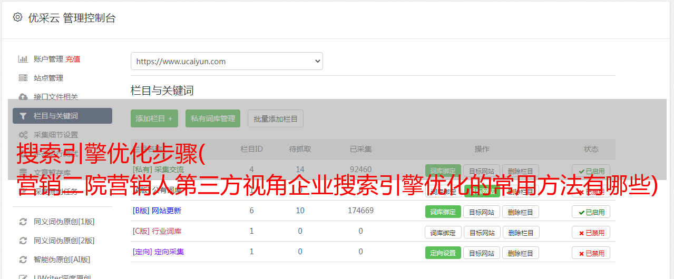The width and height of the screenshot is (674, 279).
Task: Click 词库绑定 in the 采集交流 row
Action: tap(443, 171)
